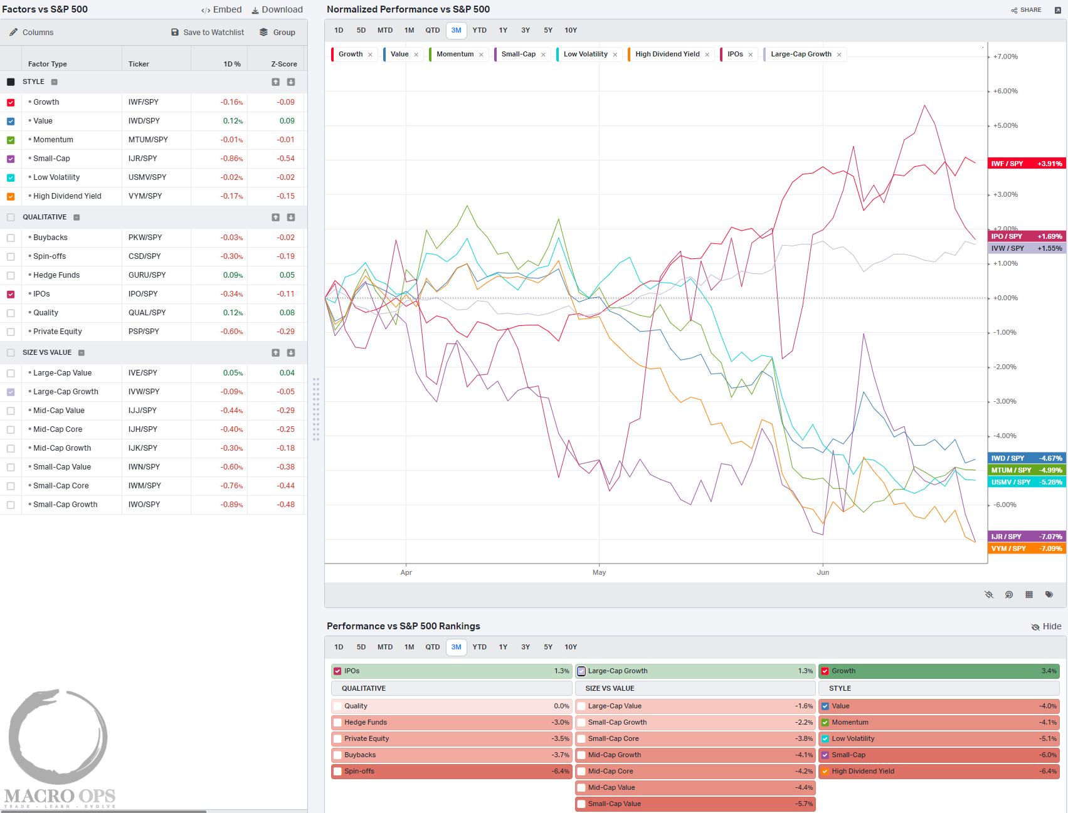Tick Spin-offs checkbox in rankings panel
This screenshot has width=1068, height=813.
[337, 771]
